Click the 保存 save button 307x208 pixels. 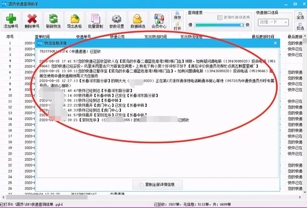click(177, 17)
